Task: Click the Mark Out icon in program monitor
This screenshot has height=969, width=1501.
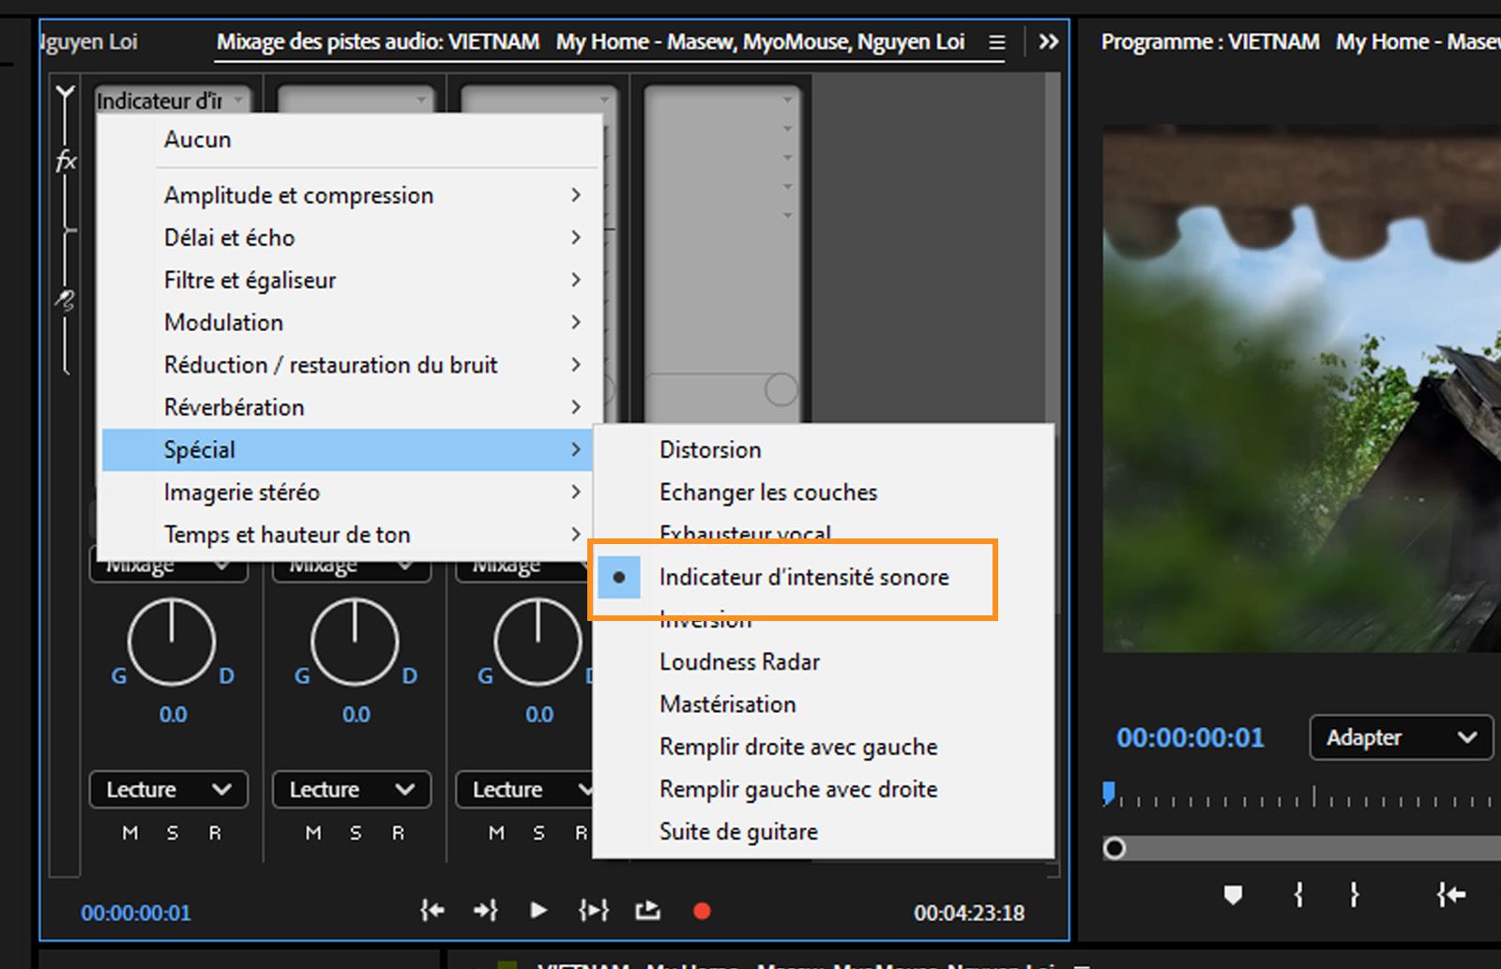Action: coord(1354,895)
